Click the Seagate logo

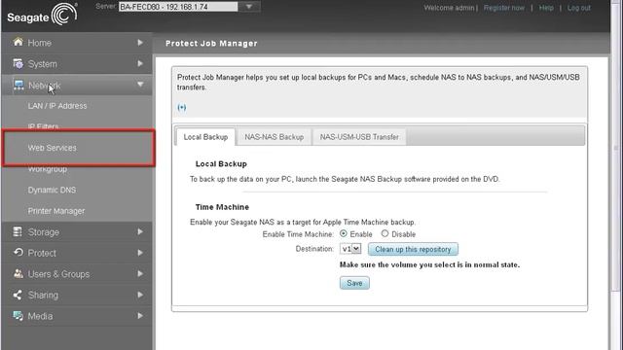tap(42, 15)
